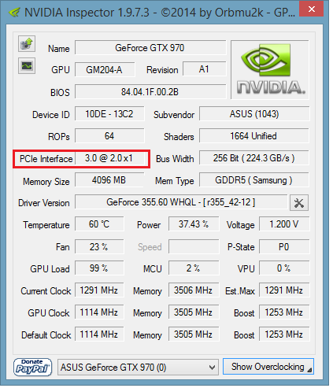The image size is (333, 388).
Task: Click the GeForce GTX 970 name field
Action: point(150,48)
